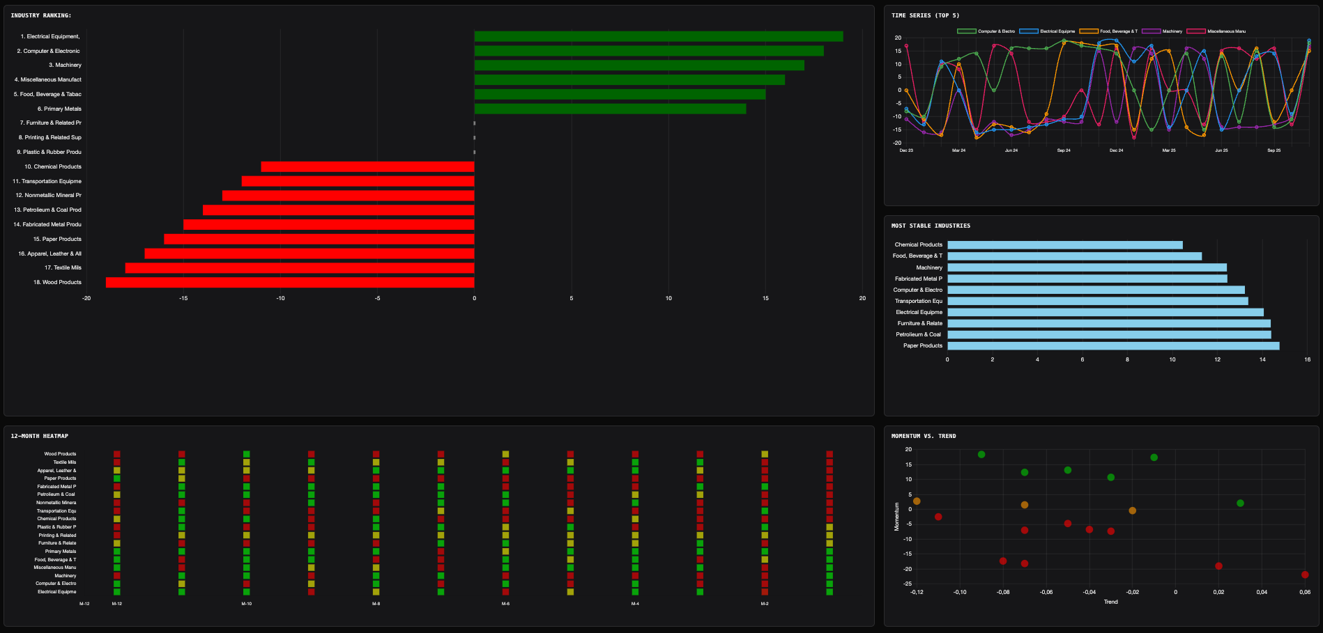Open the INDUSTRY RANKING panel header
The height and width of the screenshot is (633, 1323).
40,15
